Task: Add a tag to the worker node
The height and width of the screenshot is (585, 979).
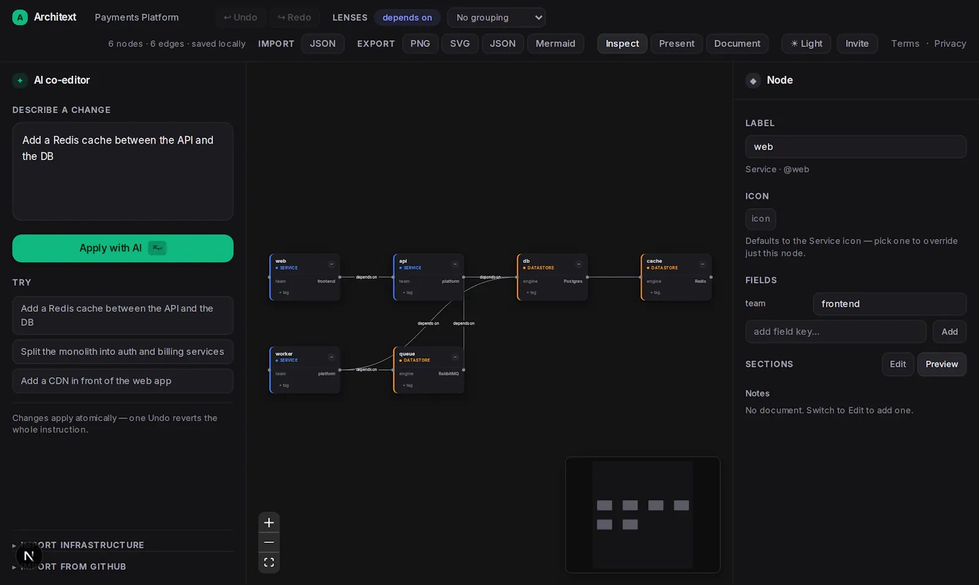Action: tap(284, 386)
